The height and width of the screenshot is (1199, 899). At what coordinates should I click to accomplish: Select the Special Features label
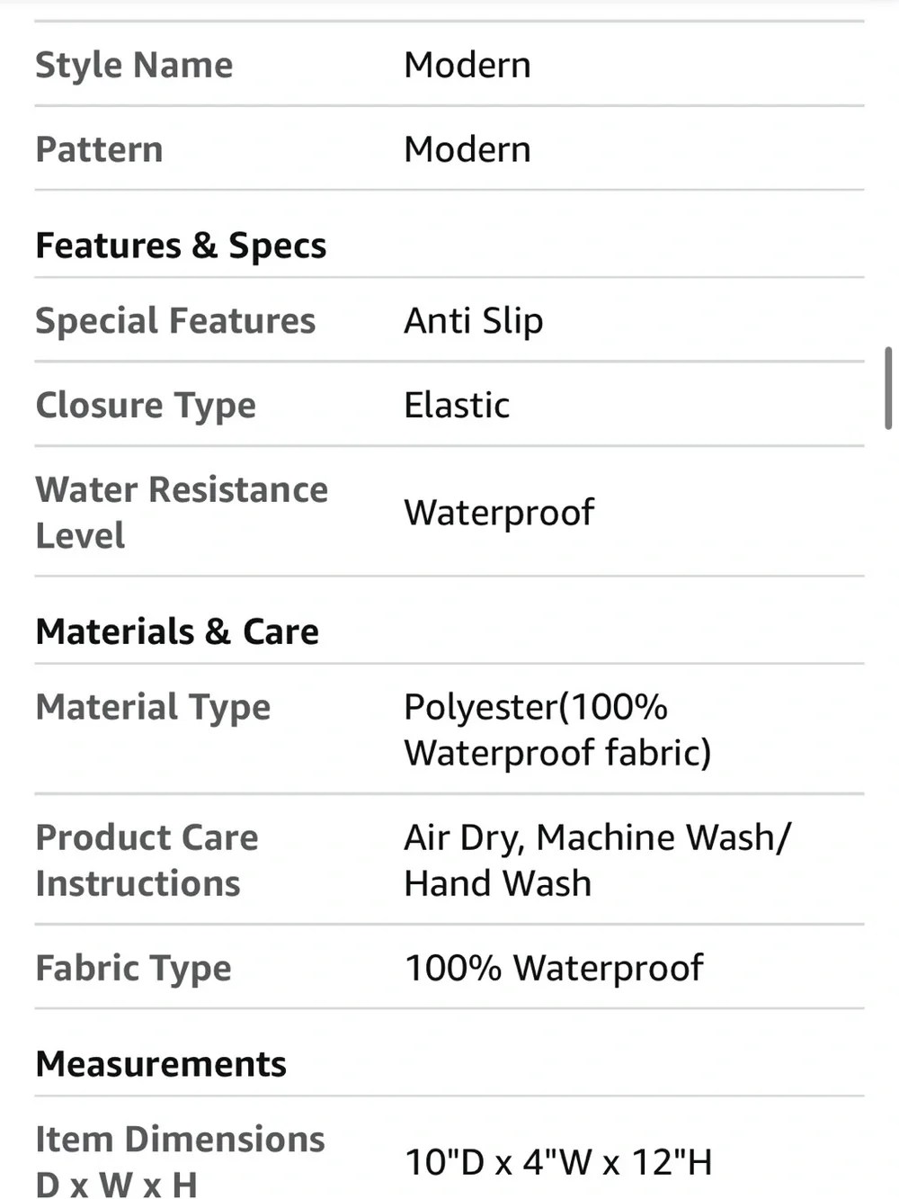click(175, 321)
